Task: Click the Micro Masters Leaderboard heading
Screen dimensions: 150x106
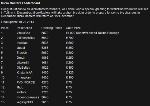Action: pos(20,3)
